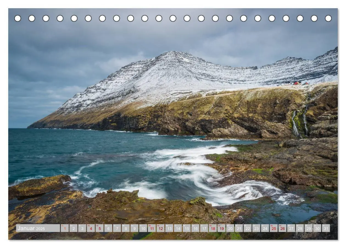The height and width of the screenshot is (248, 346).
Task: Select day 1 in the calendar strip
Action: pyautogui.click(x=65, y=228)
